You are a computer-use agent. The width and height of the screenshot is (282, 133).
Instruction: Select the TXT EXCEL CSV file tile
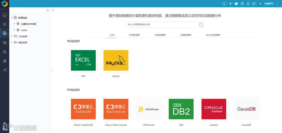click(83, 60)
